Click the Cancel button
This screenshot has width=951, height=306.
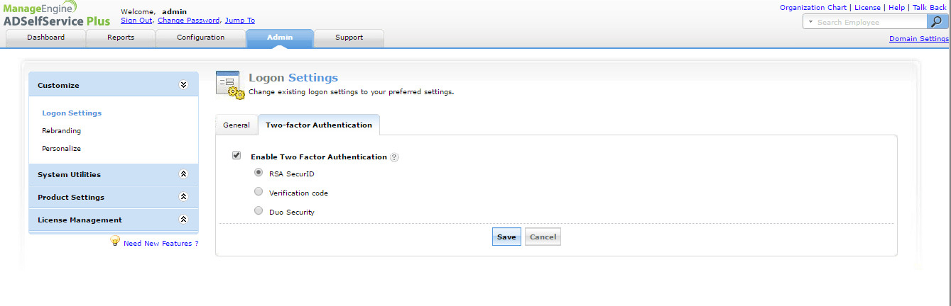543,237
